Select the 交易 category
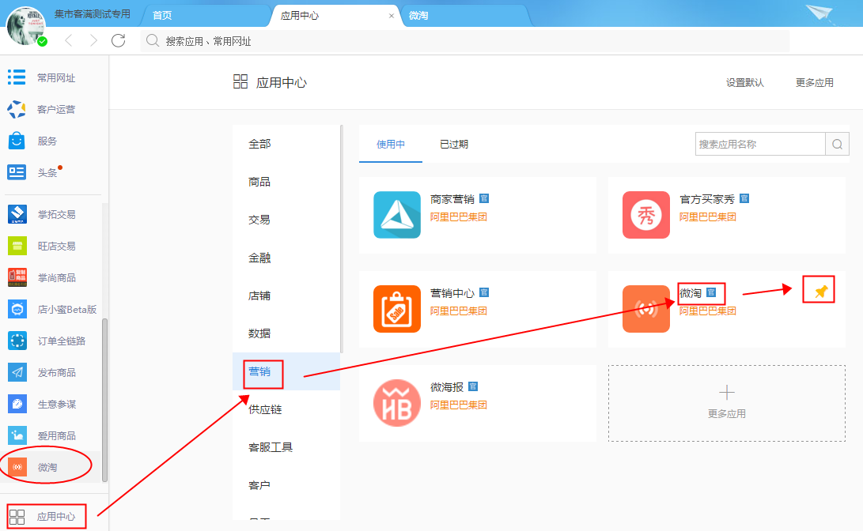Image resolution: width=863 pixels, height=531 pixels. tap(286, 220)
